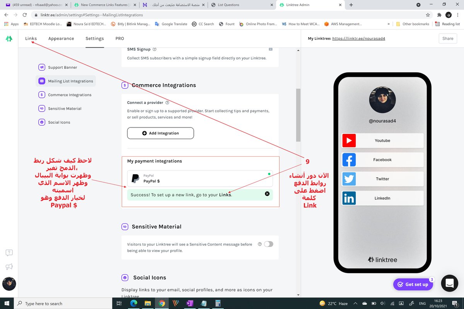The height and width of the screenshot is (309, 464).
Task: Select the Settings tab
Action: point(95,38)
